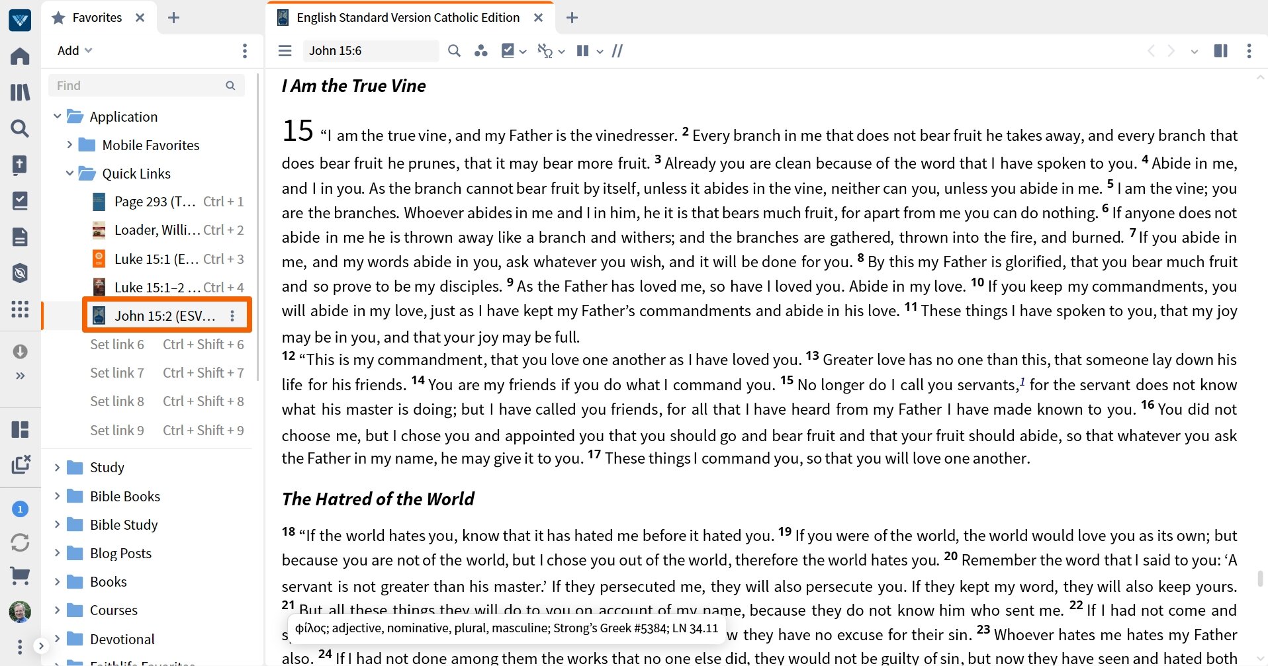Open the Documents page sidebar icon
Screen dimensions: 1268x666
point(20,237)
